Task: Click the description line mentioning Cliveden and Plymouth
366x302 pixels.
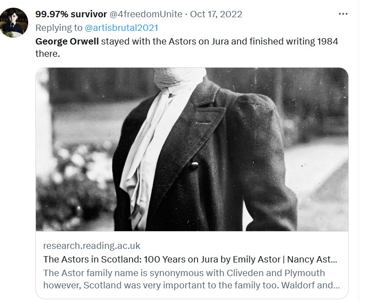Action: 184,273
